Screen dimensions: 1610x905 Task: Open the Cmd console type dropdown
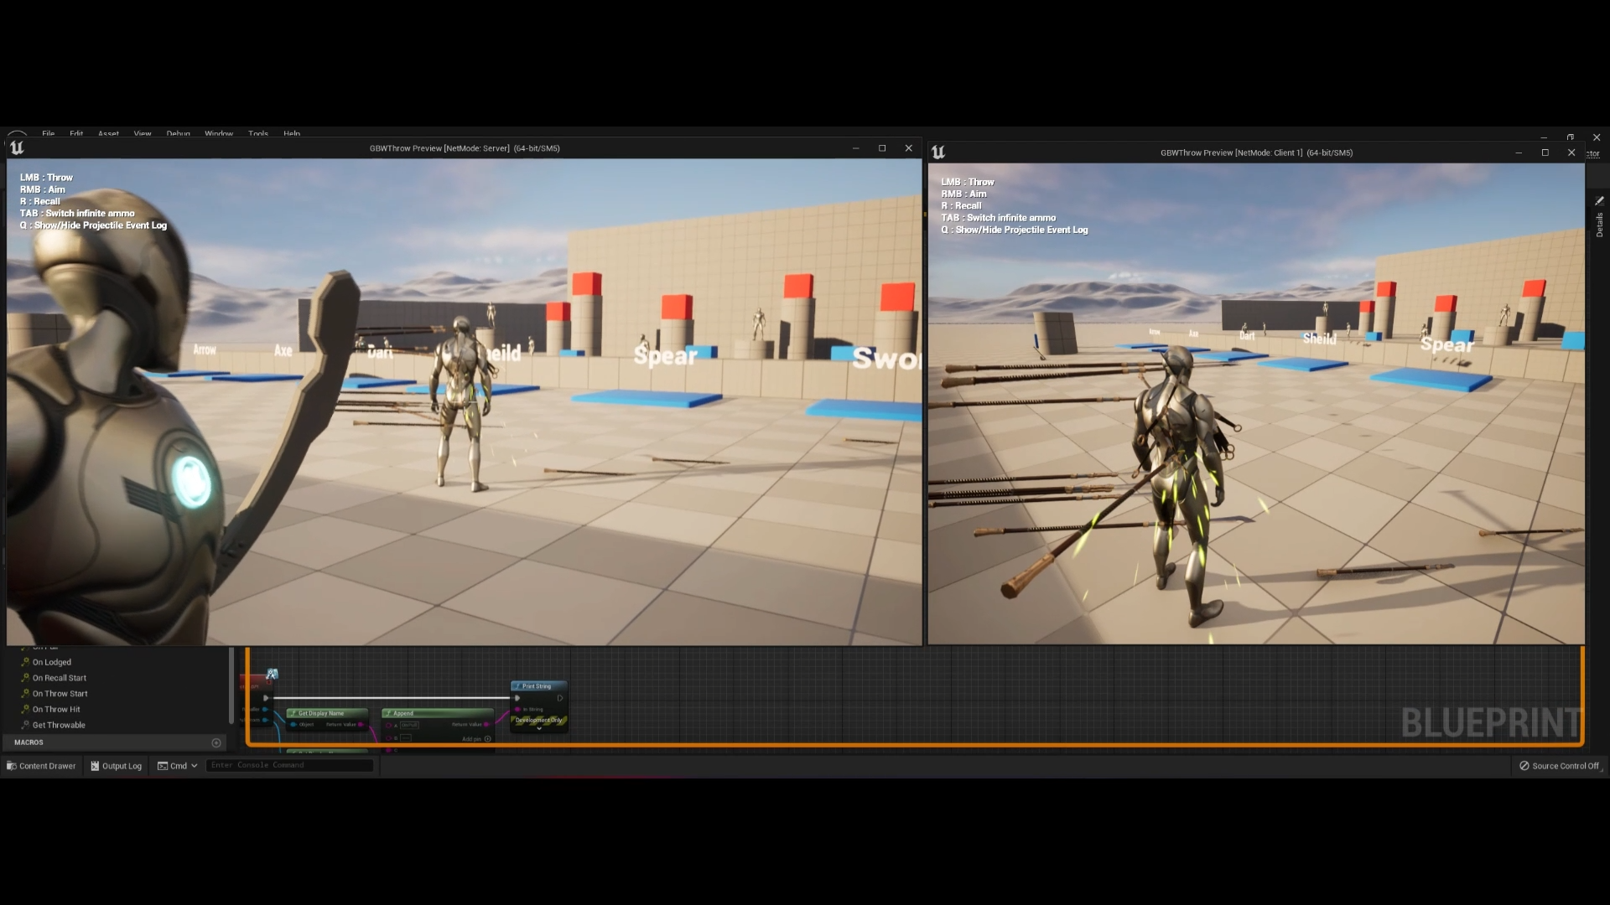(178, 766)
